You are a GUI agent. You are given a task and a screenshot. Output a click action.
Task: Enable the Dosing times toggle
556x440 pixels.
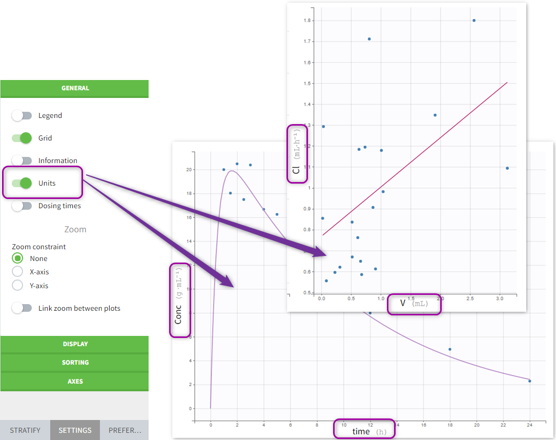pyautogui.click(x=22, y=206)
